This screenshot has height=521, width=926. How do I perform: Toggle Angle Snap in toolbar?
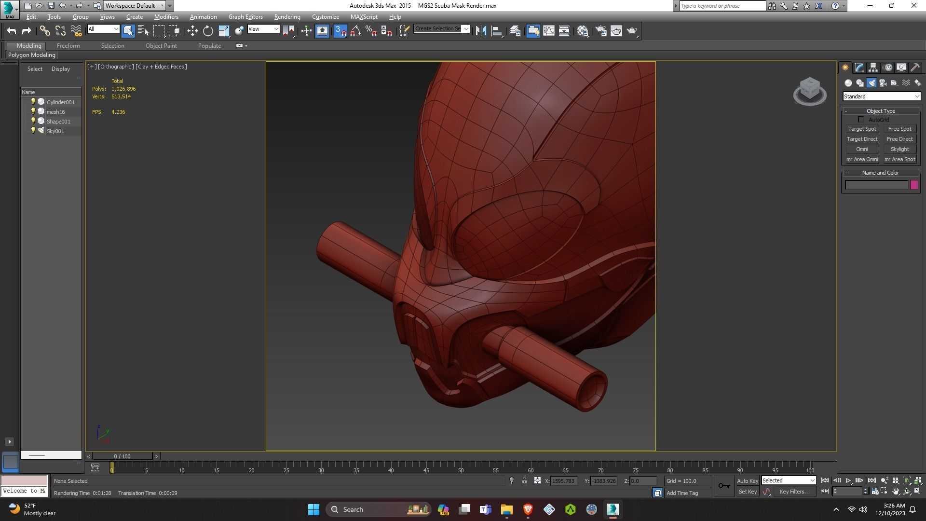pos(356,31)
